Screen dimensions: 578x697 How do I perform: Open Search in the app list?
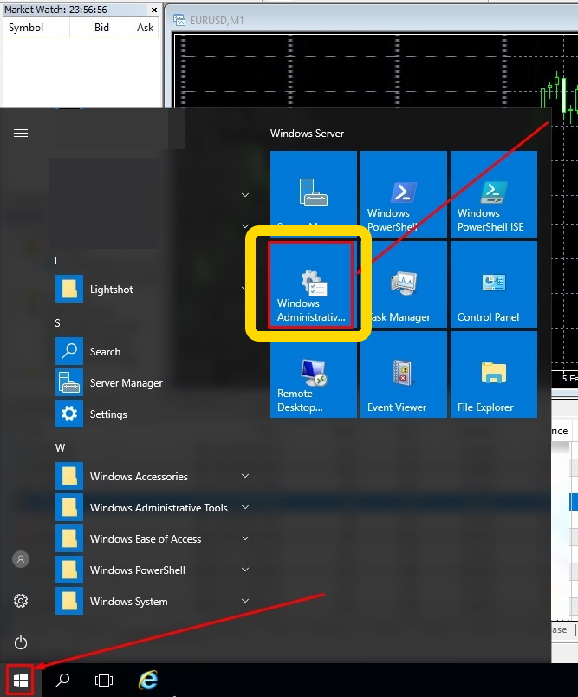[151, 351]
